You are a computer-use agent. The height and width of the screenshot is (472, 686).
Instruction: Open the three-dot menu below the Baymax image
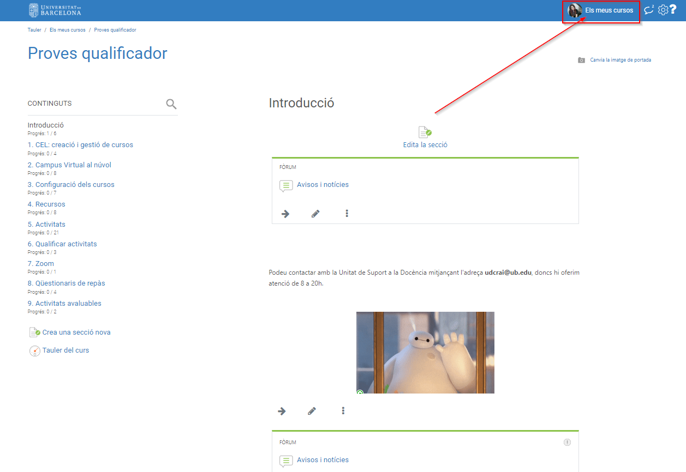[343, 410]
